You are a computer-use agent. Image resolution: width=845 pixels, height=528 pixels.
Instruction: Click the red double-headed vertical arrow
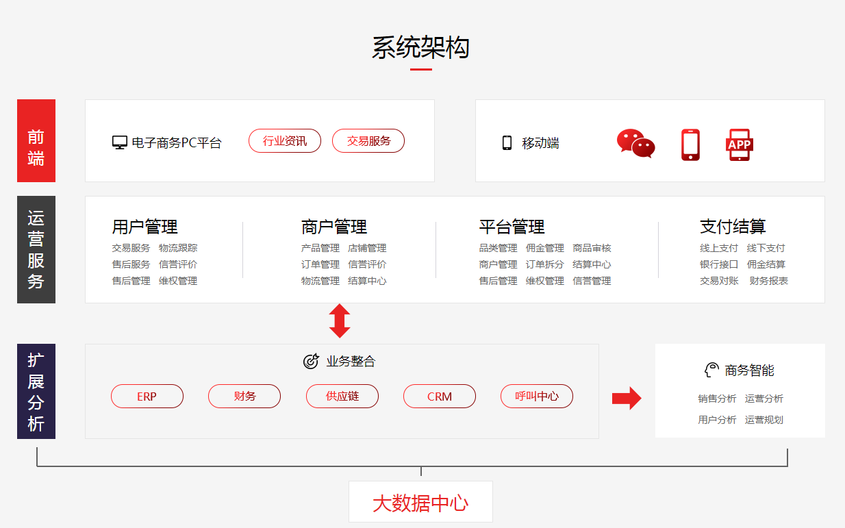340,321
